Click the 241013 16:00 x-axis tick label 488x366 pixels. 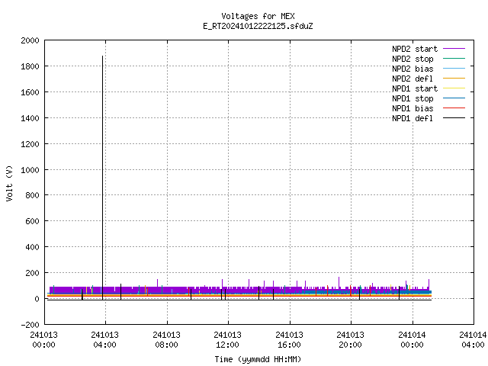click(289, 340)
